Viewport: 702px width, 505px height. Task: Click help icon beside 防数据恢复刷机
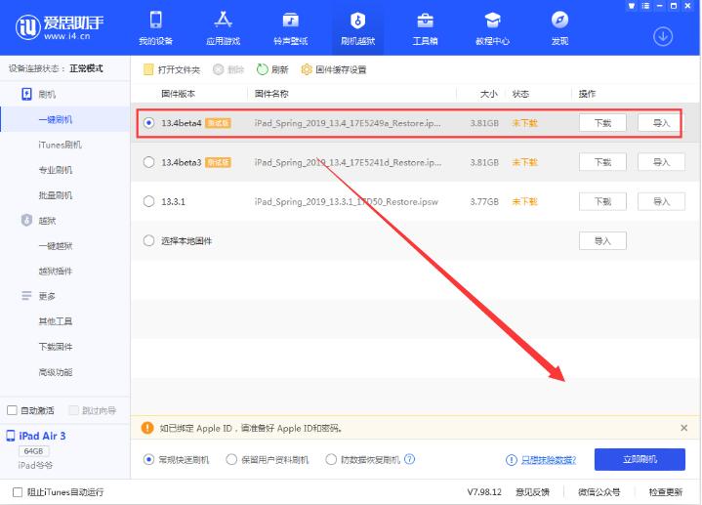[410, 459]
